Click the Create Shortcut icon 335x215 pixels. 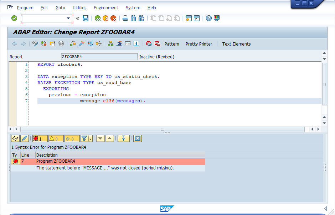click(x=197, y=19)
